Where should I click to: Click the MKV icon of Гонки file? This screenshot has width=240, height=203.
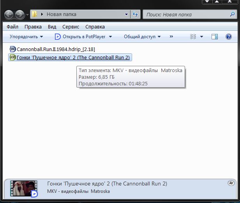(x=13, y=57)
